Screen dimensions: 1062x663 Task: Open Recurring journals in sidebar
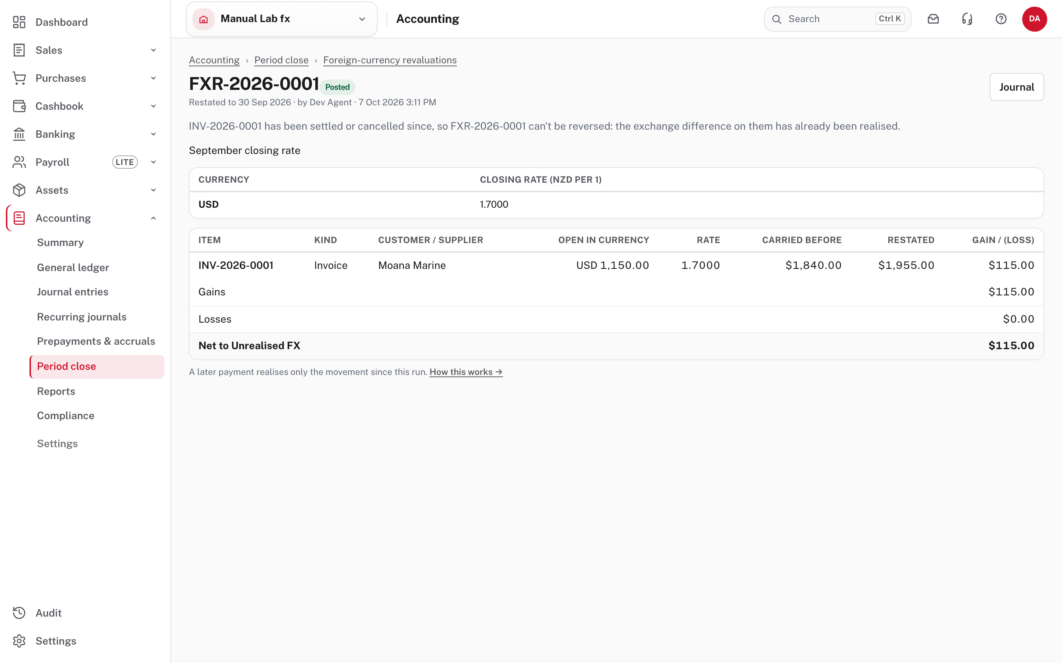(81, 317)
